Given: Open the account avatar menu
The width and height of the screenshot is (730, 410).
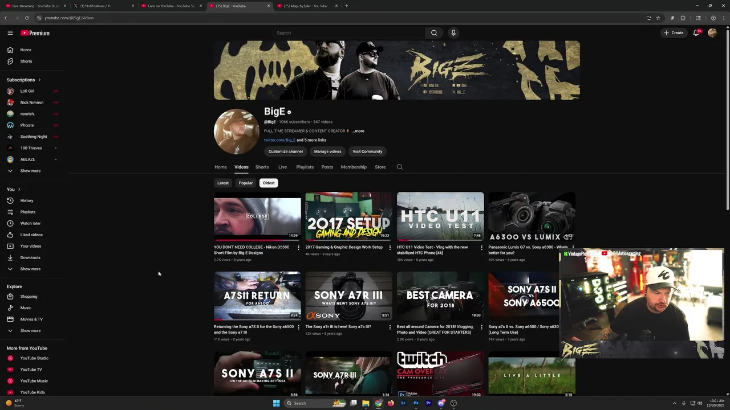Looking at the screenshot, I should (712, 33).
